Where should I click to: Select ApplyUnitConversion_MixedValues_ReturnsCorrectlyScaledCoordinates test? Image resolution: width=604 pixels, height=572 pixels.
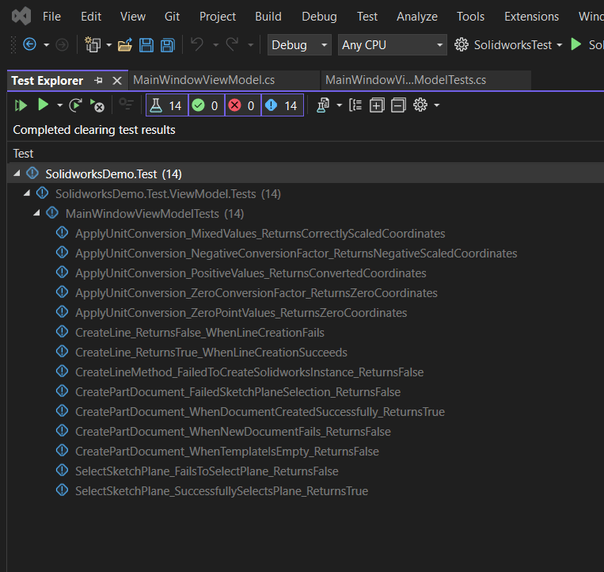tap(260, 234)
